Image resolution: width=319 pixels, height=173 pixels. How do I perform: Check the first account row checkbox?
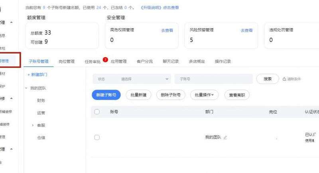tap(97, 137)
